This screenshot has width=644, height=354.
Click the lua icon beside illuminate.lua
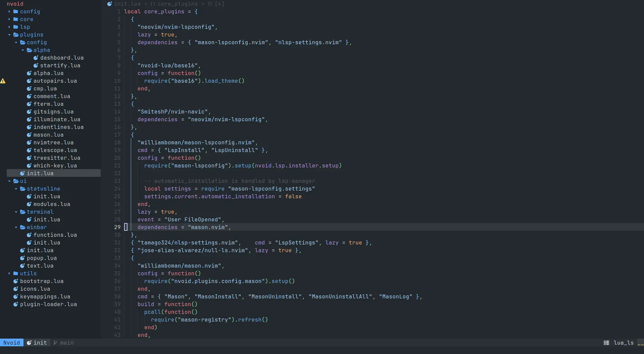(29, 120)
